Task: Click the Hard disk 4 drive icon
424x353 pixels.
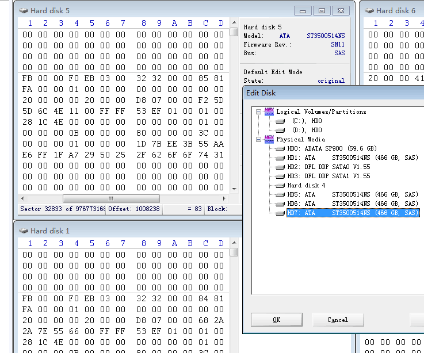Action: (280, 186)
